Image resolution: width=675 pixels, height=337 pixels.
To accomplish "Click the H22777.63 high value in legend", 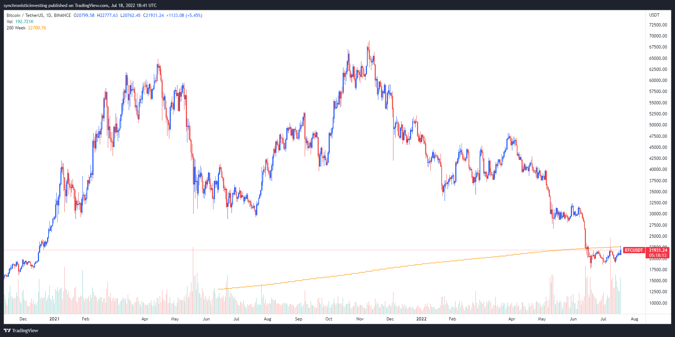I will 107,15.
